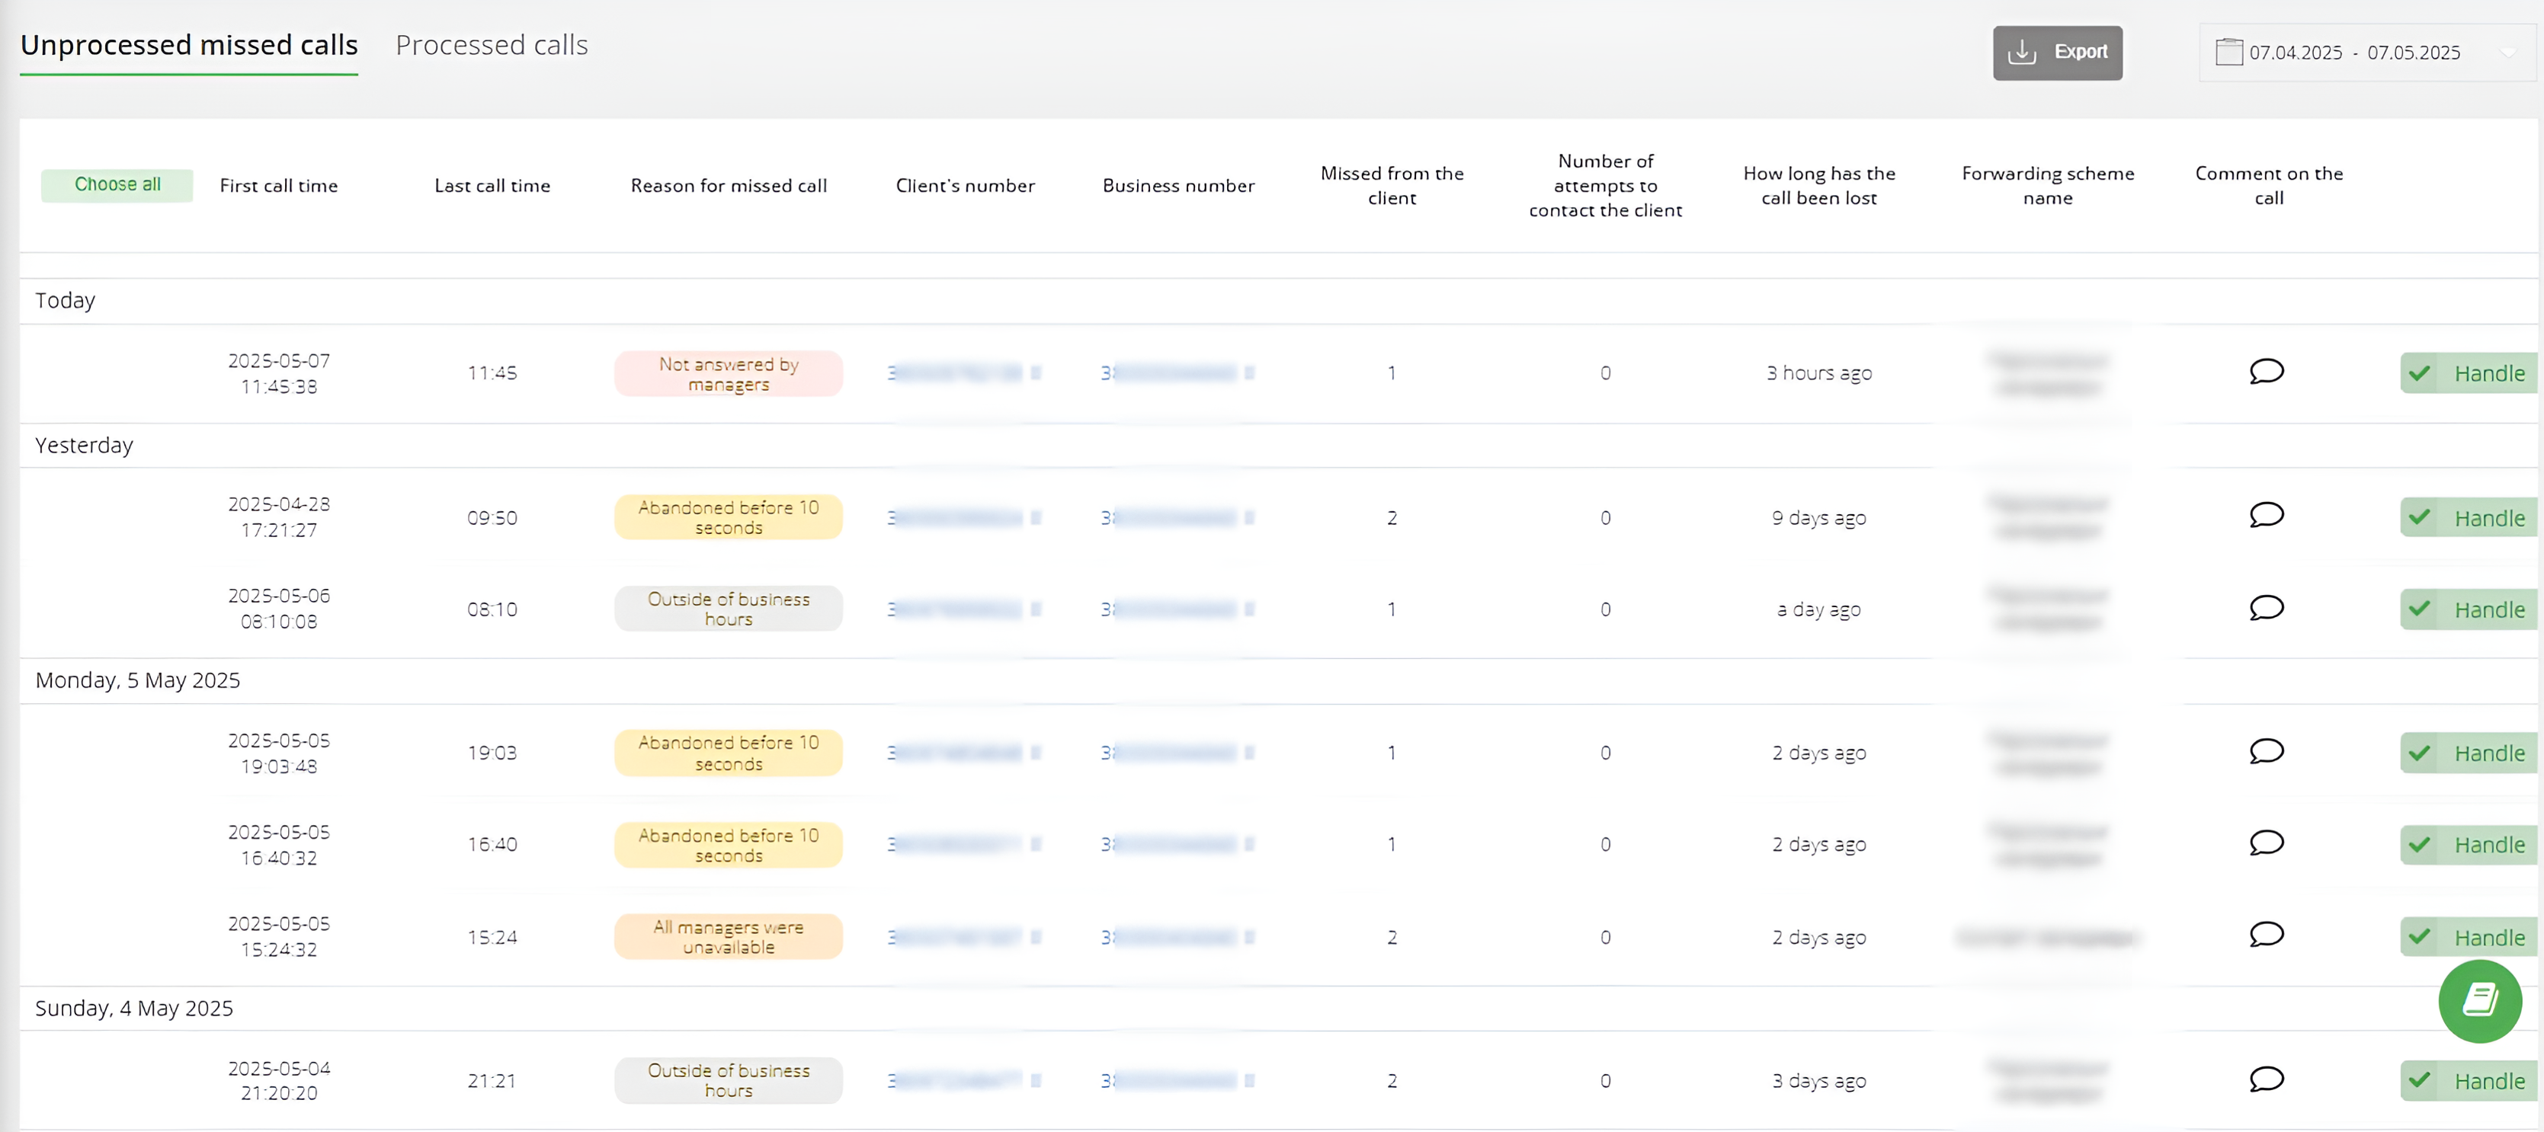Click the All managers were unavailable tag

[729, 936]
